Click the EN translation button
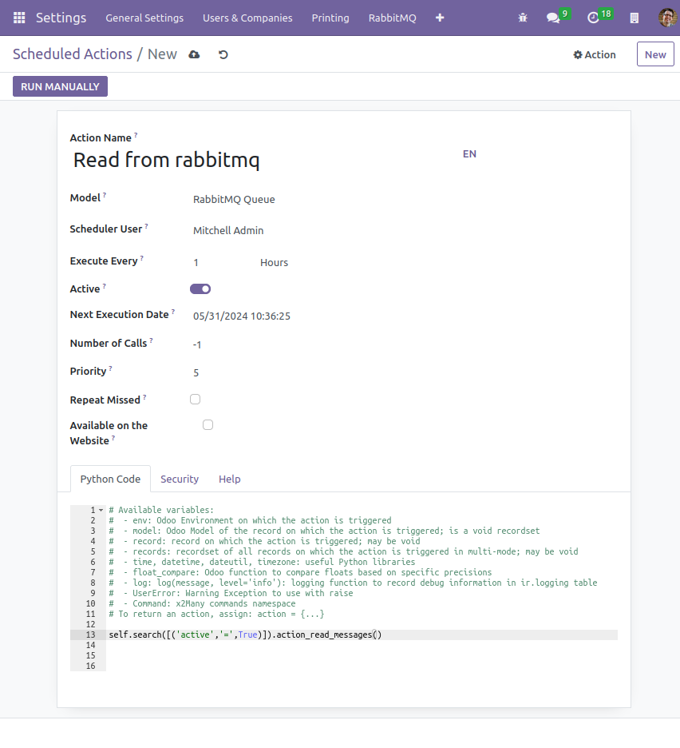Image resolution: width=680 pixels, height=748 pixels. coord(469,153)
